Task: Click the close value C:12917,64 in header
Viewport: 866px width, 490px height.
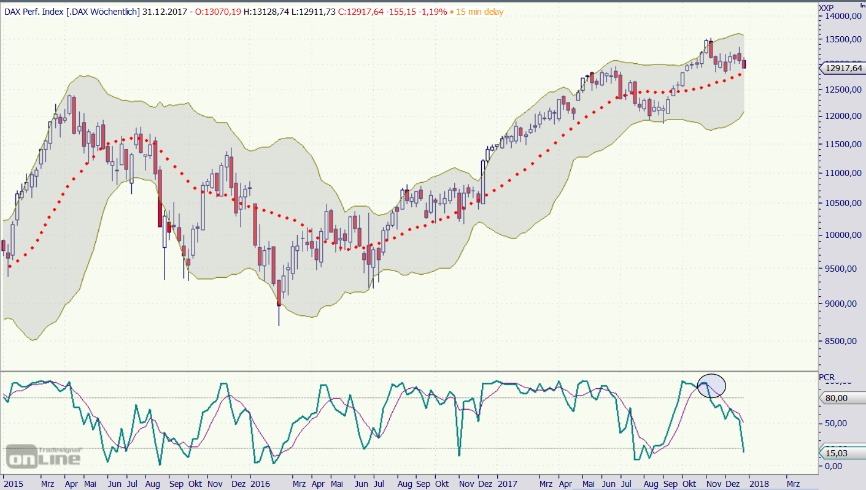Action: click(x=362, y=12)
